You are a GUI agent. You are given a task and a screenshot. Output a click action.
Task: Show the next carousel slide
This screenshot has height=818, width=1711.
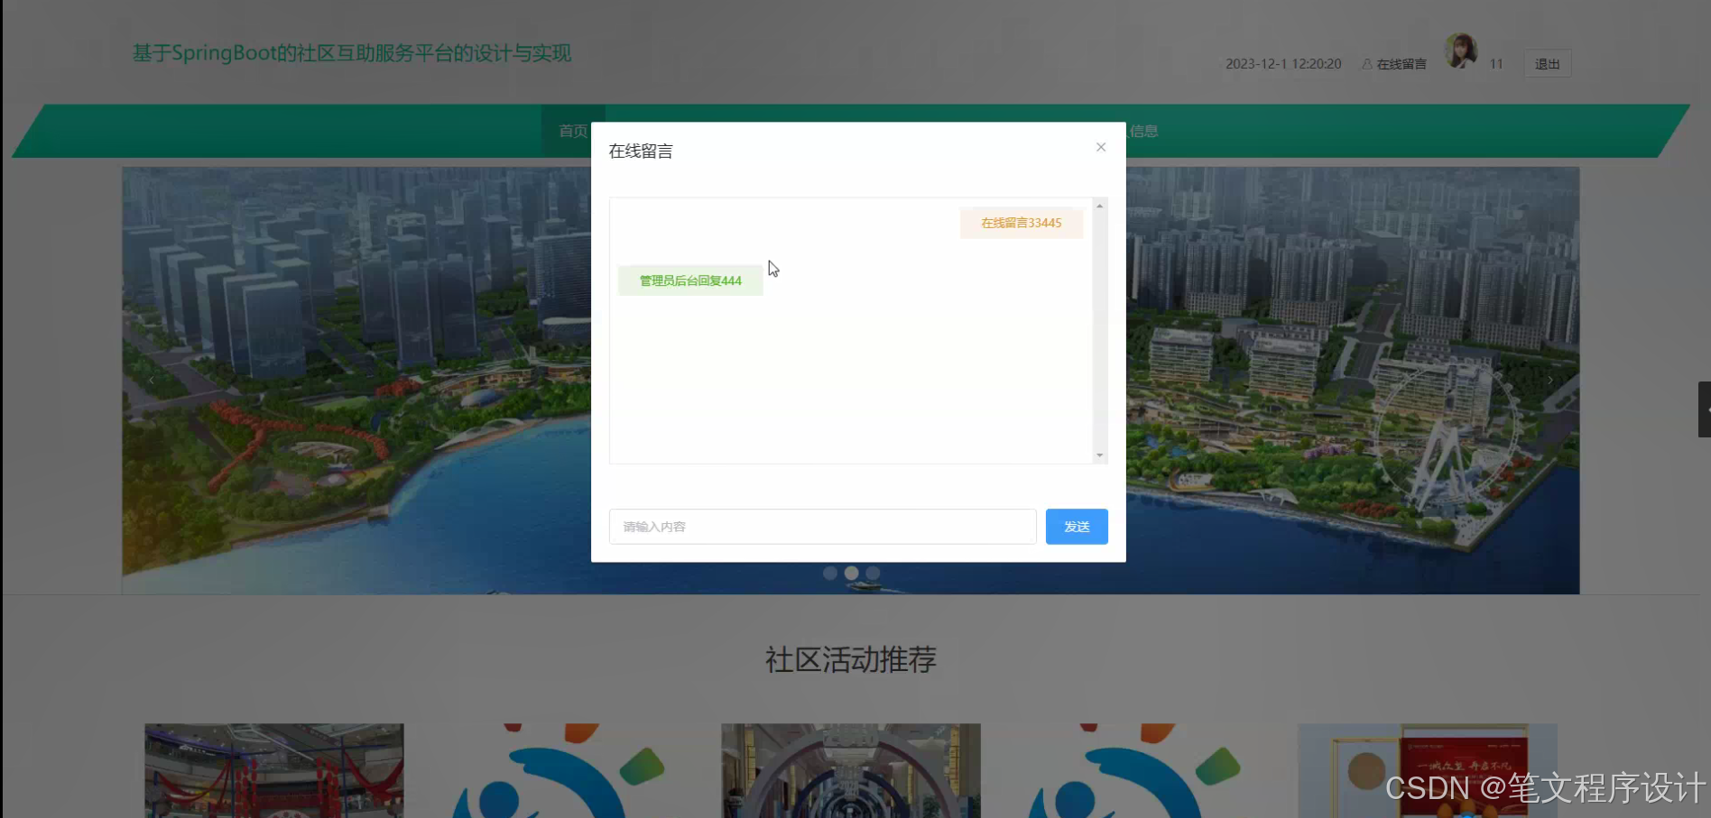tap(1550, 381)
